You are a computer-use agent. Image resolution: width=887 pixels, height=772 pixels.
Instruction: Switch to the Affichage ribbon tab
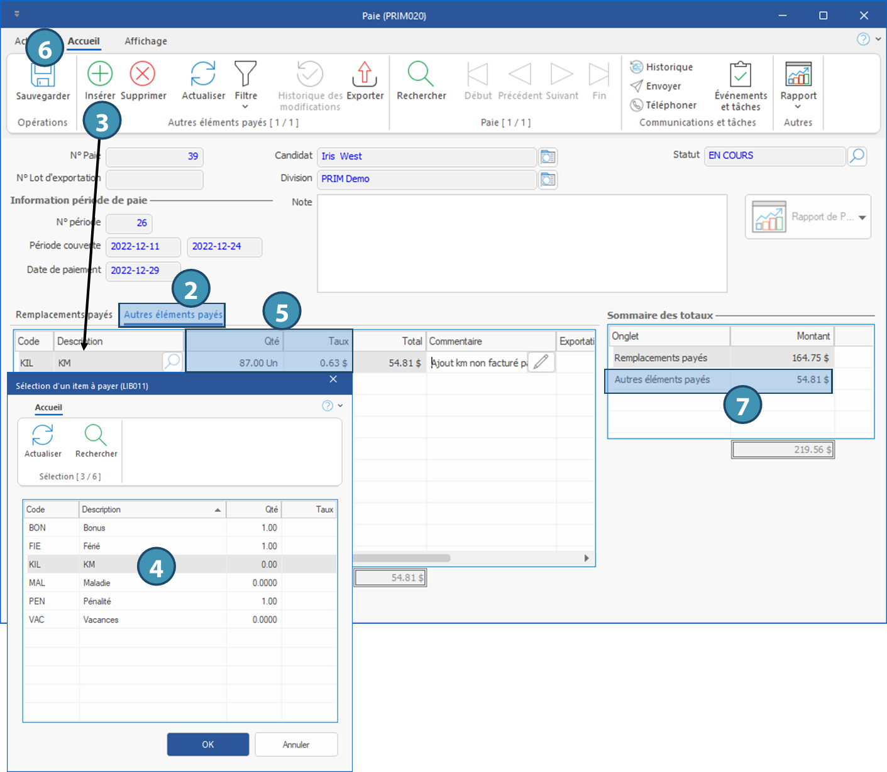[146, 41]
